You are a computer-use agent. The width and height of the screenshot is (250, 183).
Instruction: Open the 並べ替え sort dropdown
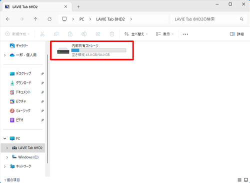point(136,34)
